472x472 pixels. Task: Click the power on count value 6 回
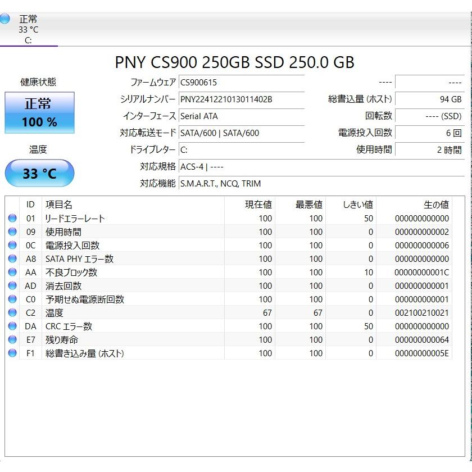click(429, 133)
